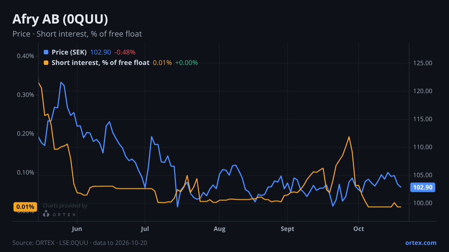This screenshot has height=252, width=449.
Task: Click the subtitle Price · Short interest, % of free float
Action: pyautogui.click(x=77, y=34)
